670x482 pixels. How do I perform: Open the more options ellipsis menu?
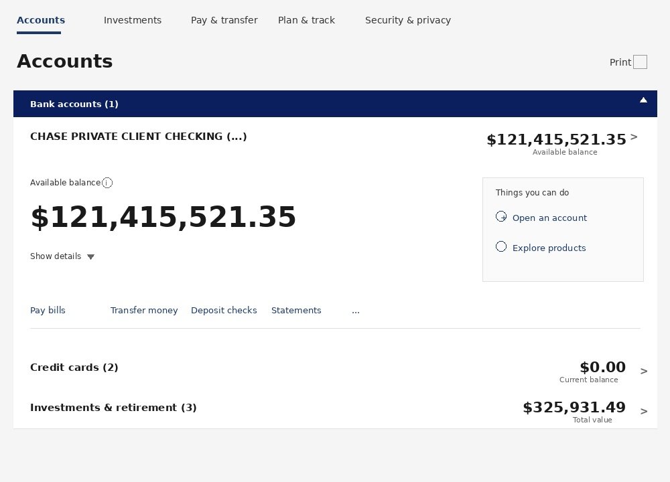point(356,312)
